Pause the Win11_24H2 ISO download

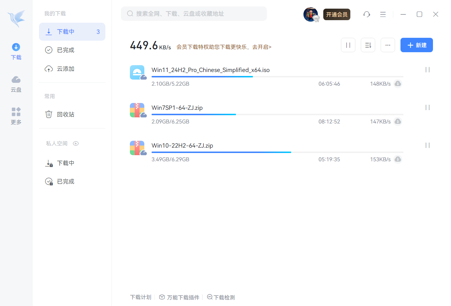pyautogui.click(x=428, y=70)
